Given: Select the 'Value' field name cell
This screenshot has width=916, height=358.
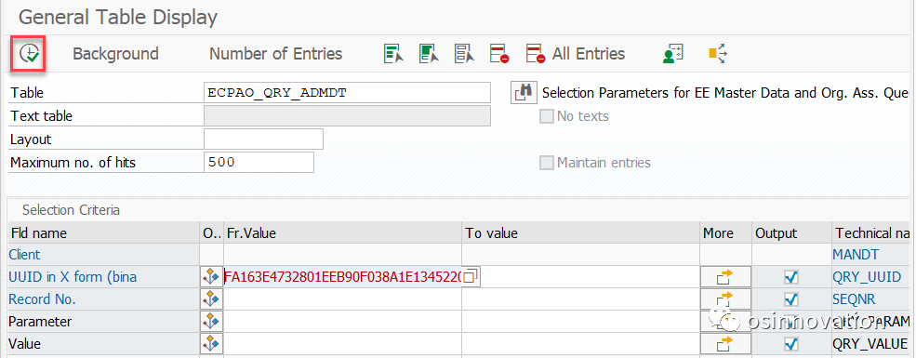Looking at the screenshot, I should (x=102, y=343).
